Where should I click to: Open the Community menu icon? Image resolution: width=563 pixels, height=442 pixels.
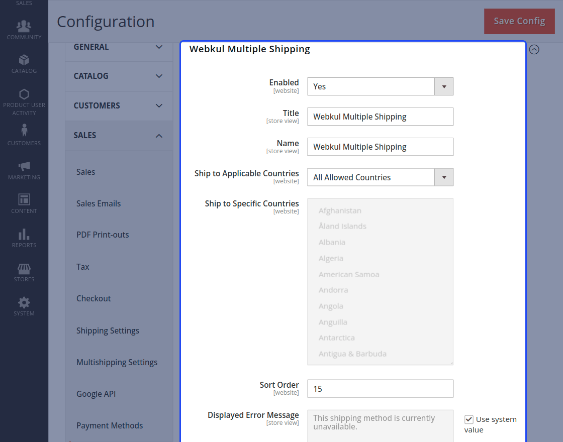point(24,26)
